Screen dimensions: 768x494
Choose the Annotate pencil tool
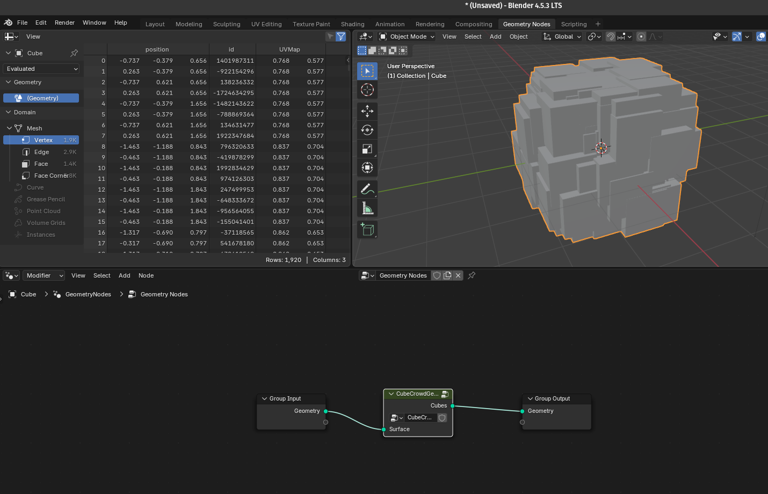(x=367, y=189)
